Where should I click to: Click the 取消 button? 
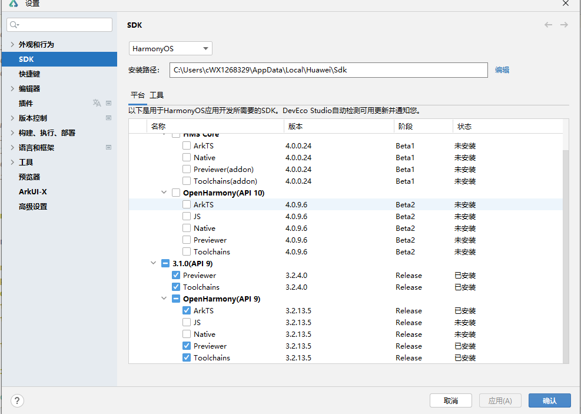coord(450,400)
